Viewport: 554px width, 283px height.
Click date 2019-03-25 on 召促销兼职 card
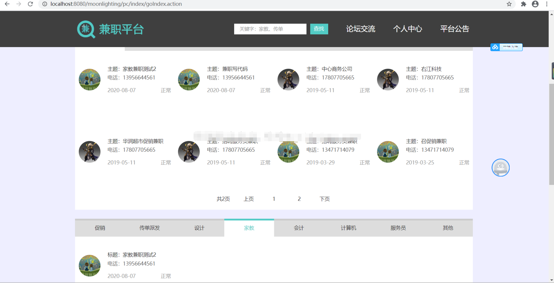click(x=420, y=163)
